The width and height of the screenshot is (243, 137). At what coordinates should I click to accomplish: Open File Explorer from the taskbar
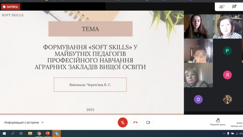tap(30, 134)
